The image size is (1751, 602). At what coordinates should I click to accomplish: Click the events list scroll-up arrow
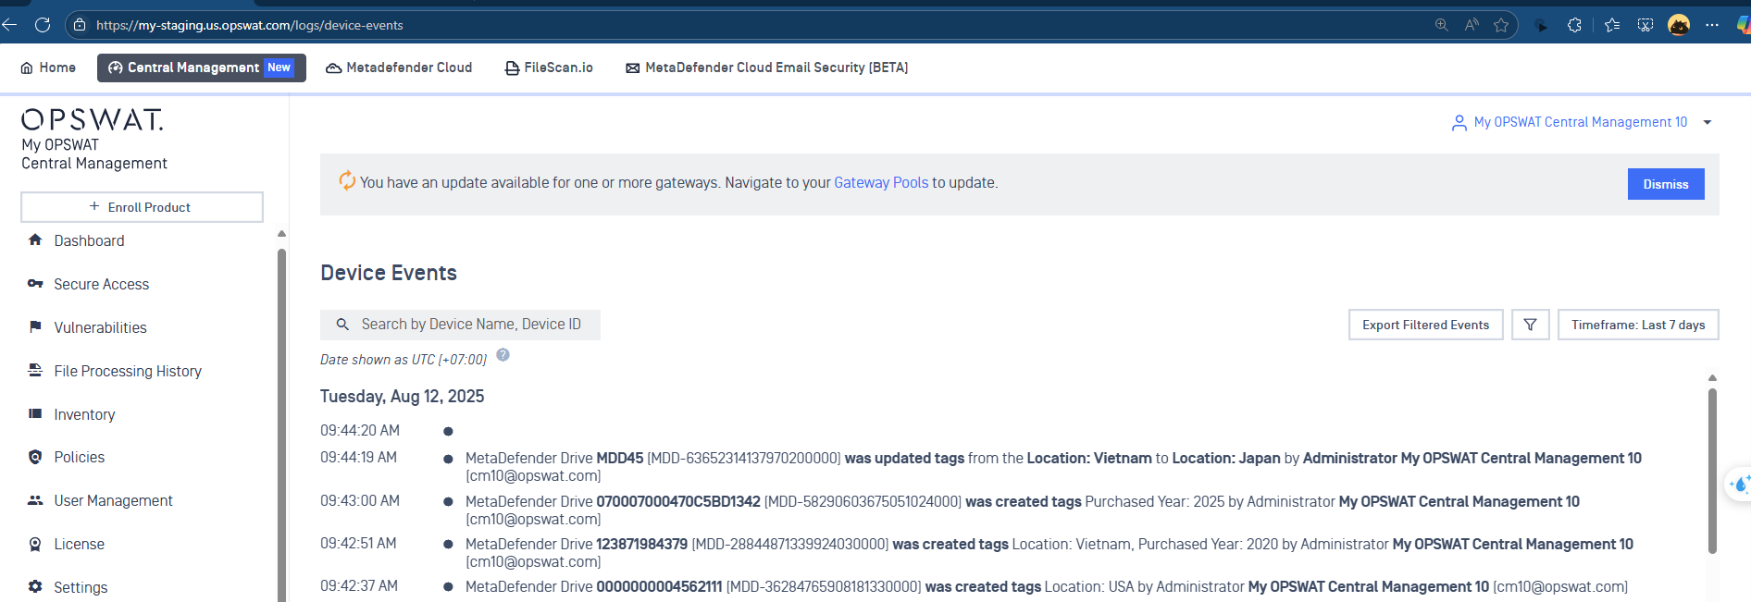pos(1712,377)
